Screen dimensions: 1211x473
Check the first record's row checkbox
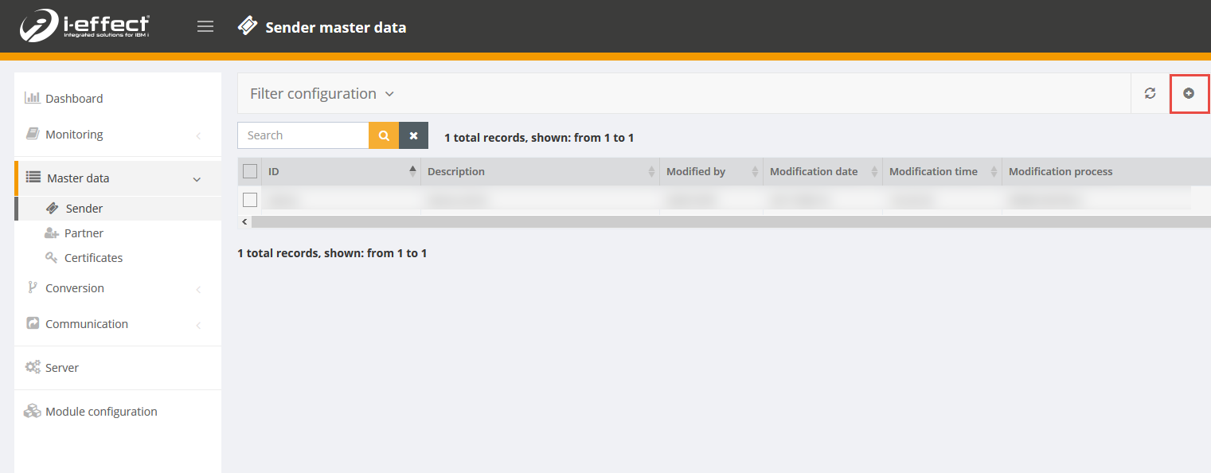pos(250,200)
